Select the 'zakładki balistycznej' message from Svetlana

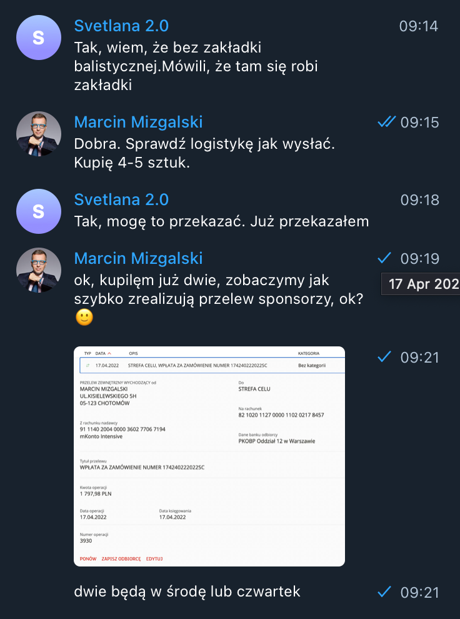(196, 66)
